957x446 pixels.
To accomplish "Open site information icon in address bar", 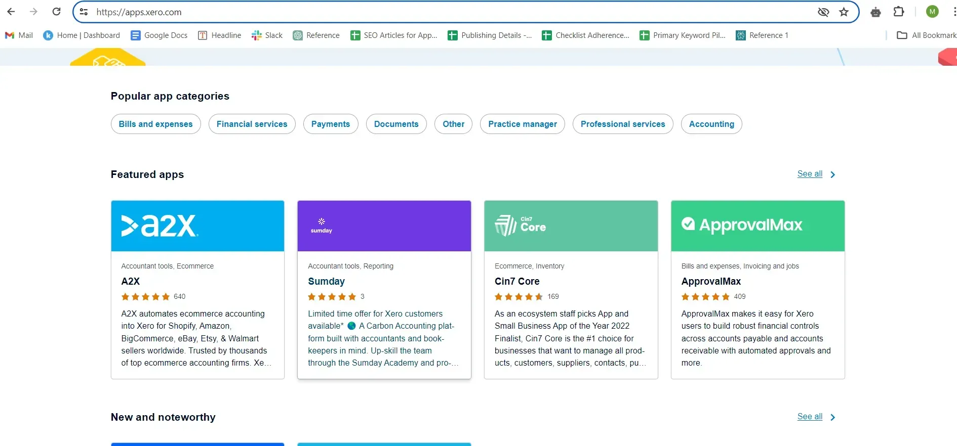I will tap(84, 12).
